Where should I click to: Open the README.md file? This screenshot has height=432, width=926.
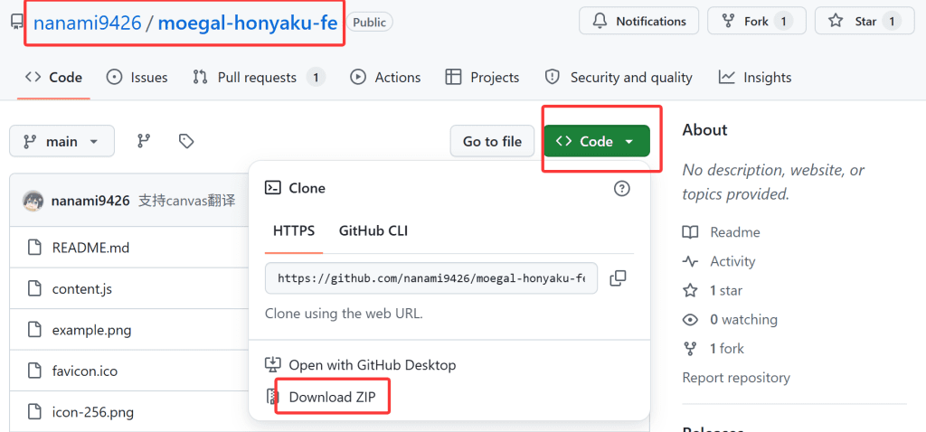pyautogui.click(x=90, y=248)
